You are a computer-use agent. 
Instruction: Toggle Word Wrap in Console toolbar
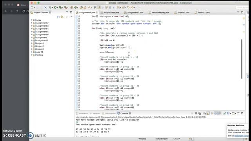click(x=212, y=113)
